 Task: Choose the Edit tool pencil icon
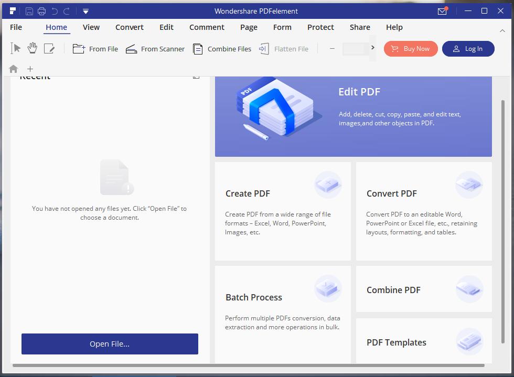click(49, 49)
